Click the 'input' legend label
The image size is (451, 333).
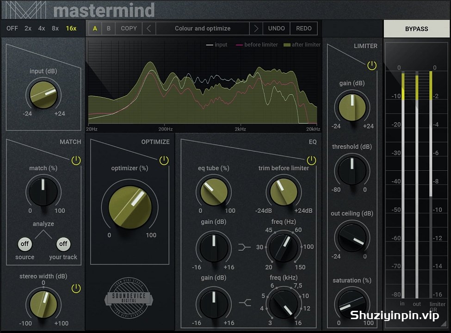click(x=221, y=44)
